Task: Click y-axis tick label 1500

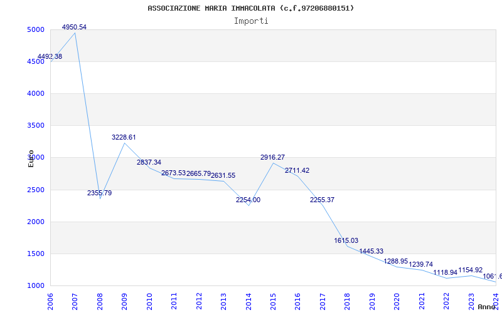Action: [36, 254]
